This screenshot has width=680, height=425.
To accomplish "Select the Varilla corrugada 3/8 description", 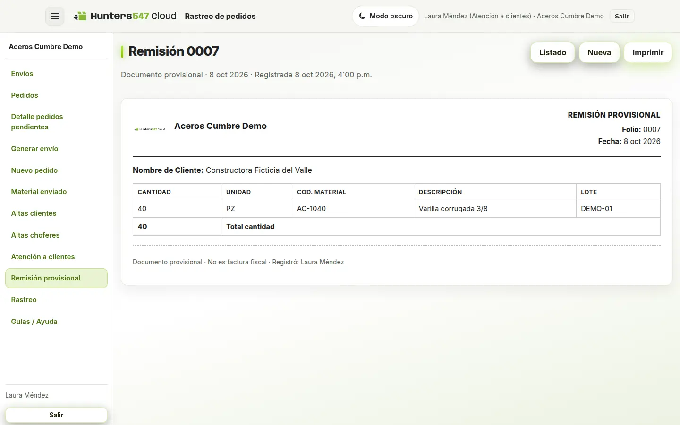I will click(495, 209).
